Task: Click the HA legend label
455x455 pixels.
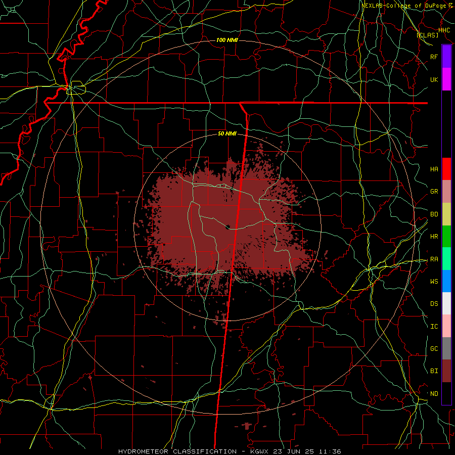Action: coord(434,169)
